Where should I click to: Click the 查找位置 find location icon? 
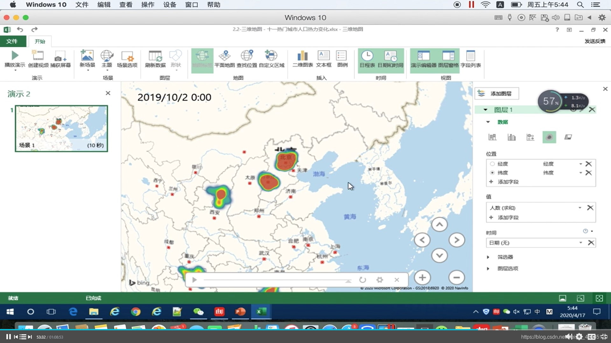(x=247, y=56)
